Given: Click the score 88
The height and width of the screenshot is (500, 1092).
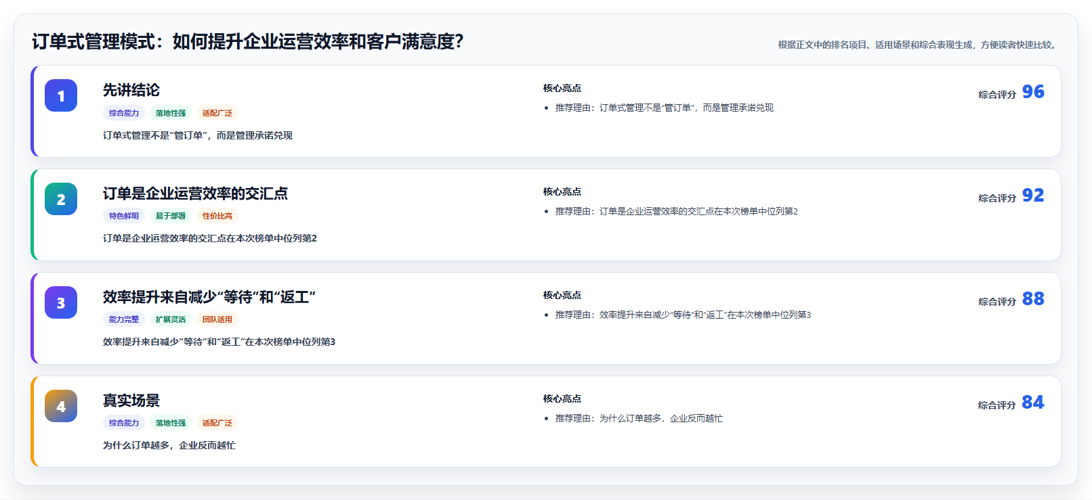Looking at the screenshot, I should pos(1033,298).
